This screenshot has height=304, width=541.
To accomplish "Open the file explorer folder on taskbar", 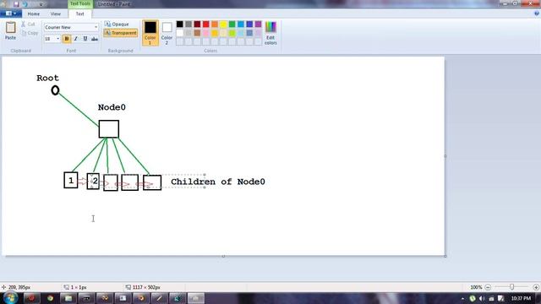I will tap(68, 298).
